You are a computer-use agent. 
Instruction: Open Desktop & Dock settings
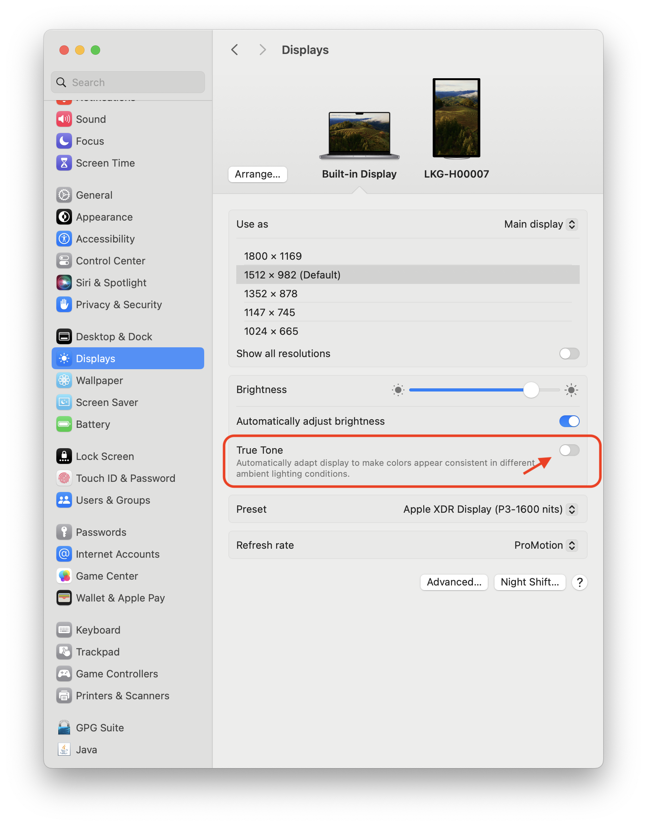tap(114, 337)
